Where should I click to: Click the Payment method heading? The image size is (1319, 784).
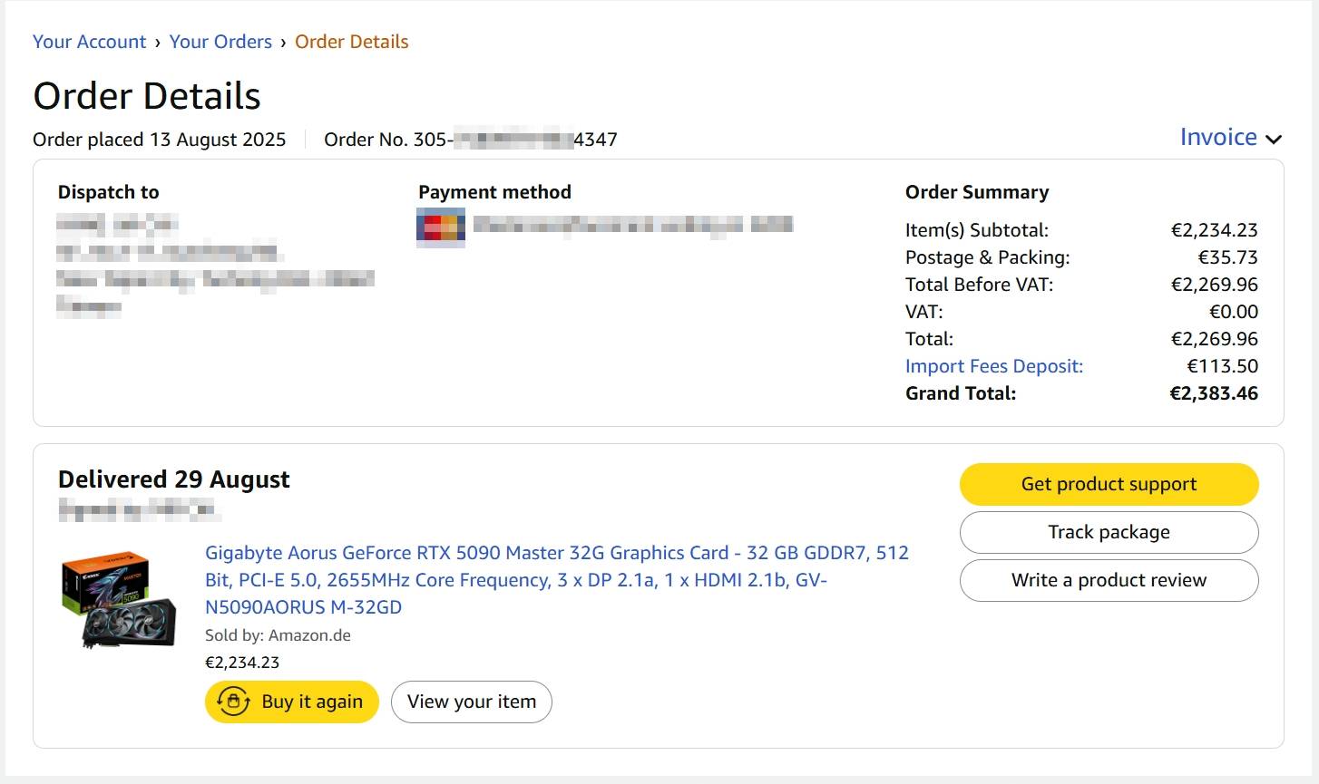(x=494, y=192)
